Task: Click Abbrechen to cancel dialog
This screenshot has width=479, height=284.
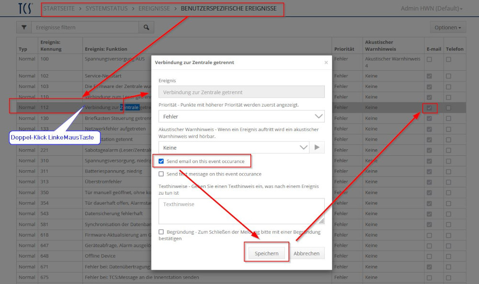Action: [x=307, y=253]
